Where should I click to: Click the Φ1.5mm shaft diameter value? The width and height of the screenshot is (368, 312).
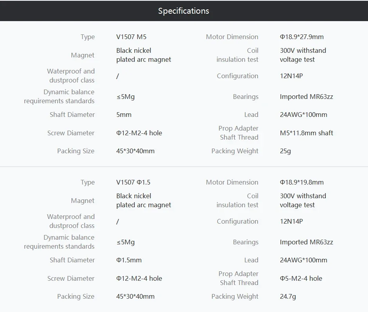tap(129, 260)
